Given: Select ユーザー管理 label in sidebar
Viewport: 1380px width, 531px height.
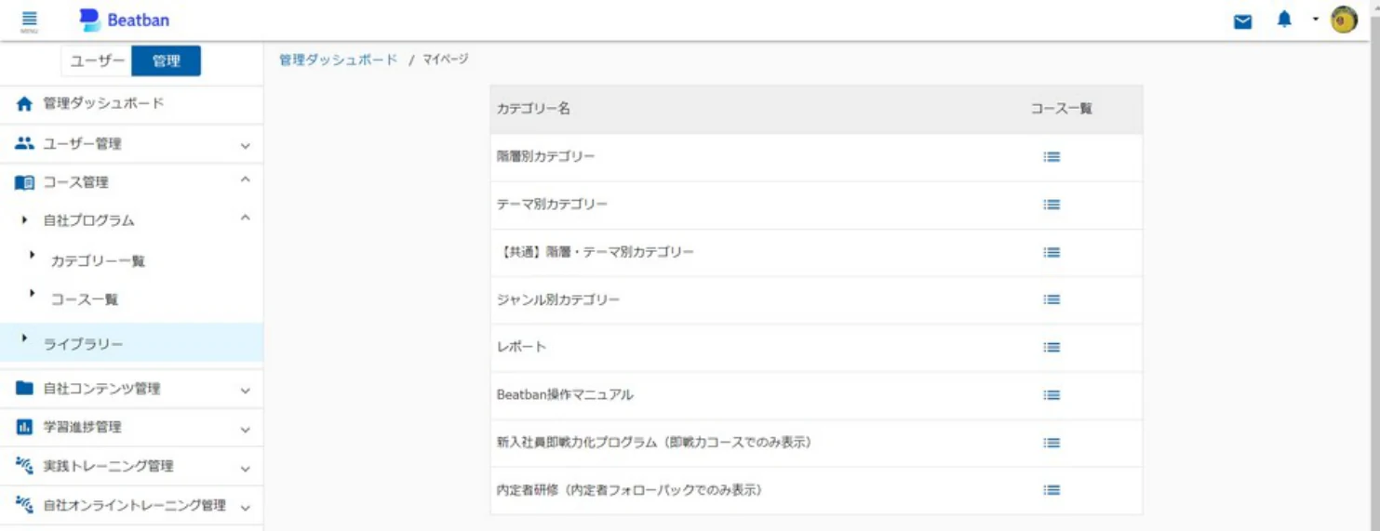Looking at the screenshot, I should coord(82,144).
